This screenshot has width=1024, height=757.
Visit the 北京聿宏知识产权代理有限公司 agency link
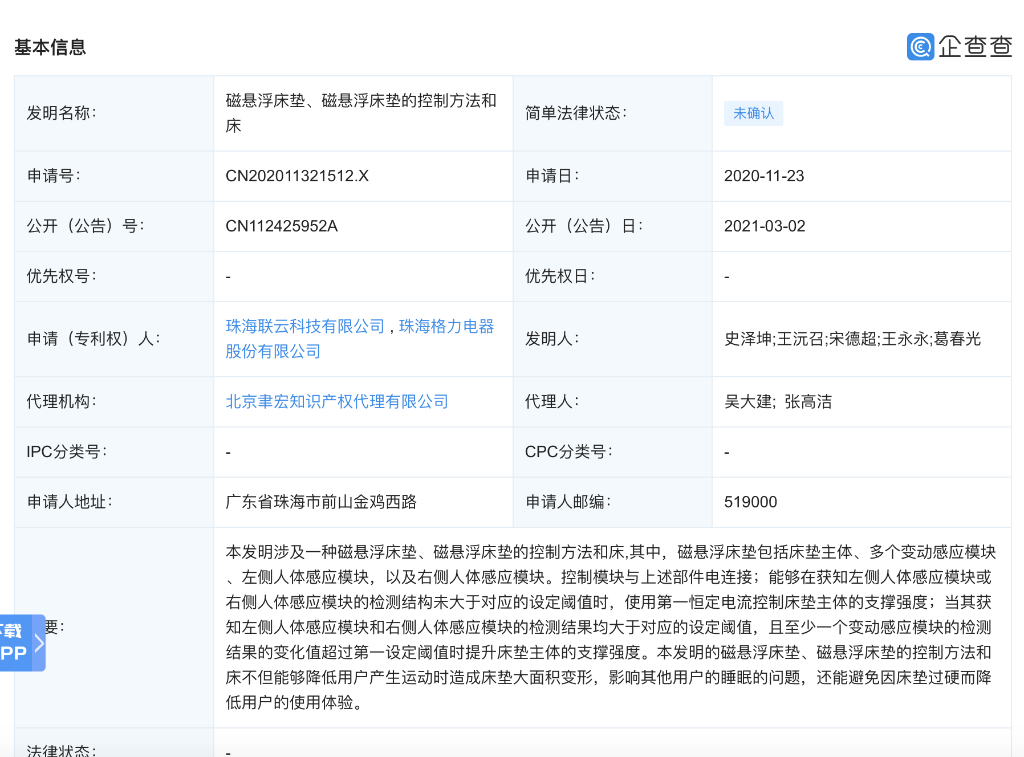pos(336,402)
